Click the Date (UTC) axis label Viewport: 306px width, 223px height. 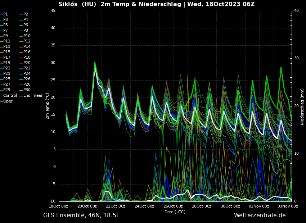point(175,212)
